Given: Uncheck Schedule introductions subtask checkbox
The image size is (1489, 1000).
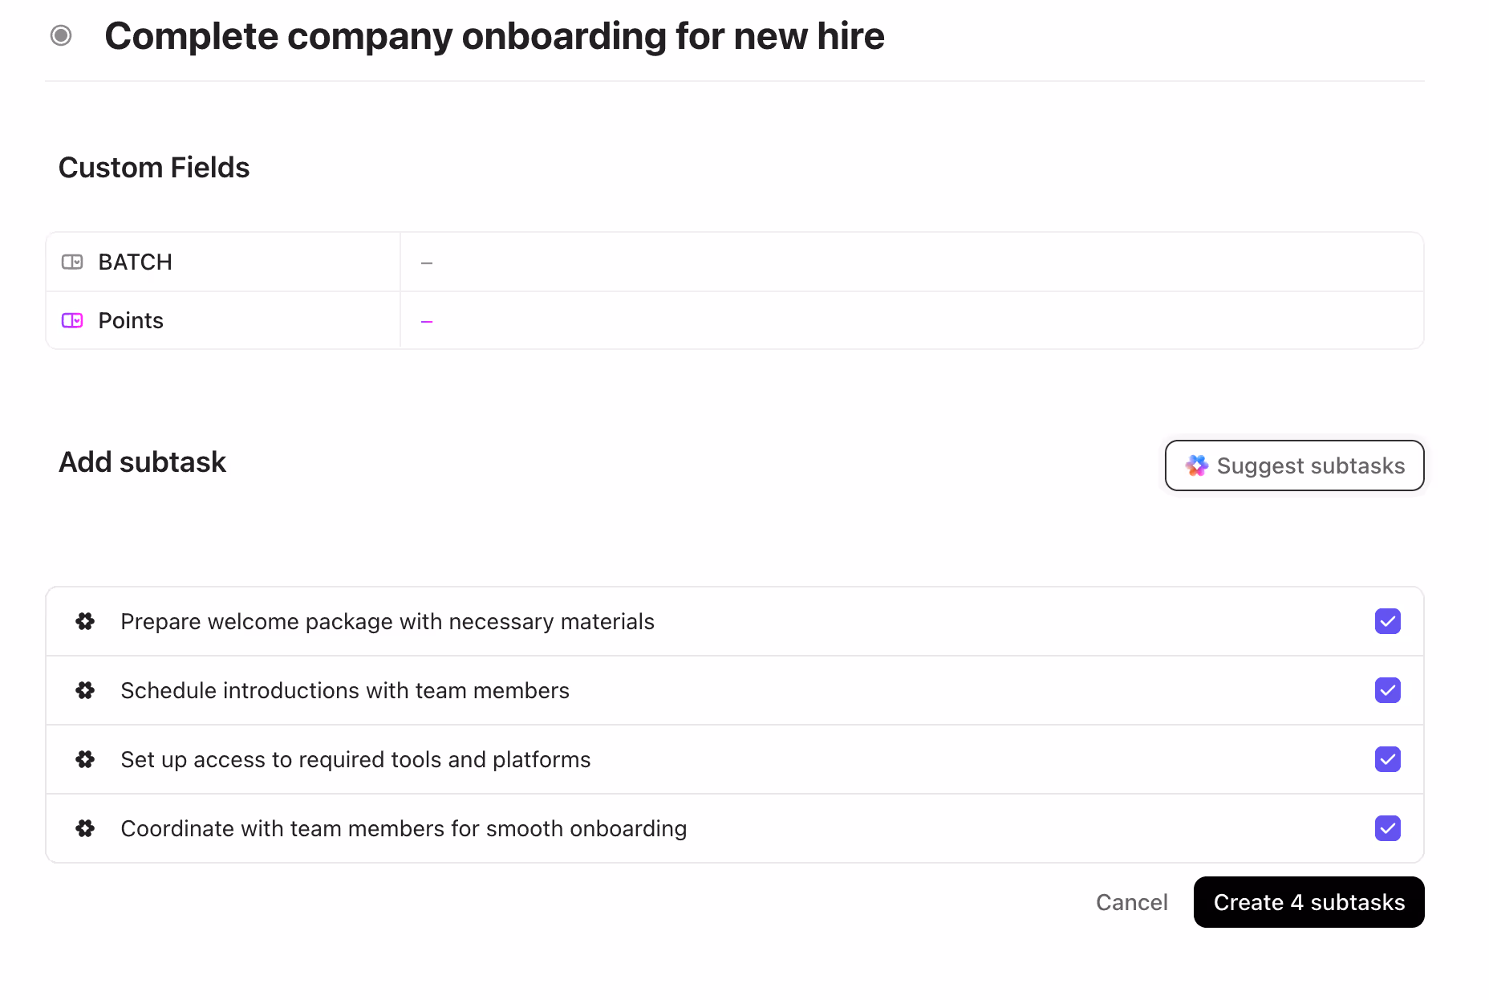Looking at the screenshot, I should [x=1387, y=690].
